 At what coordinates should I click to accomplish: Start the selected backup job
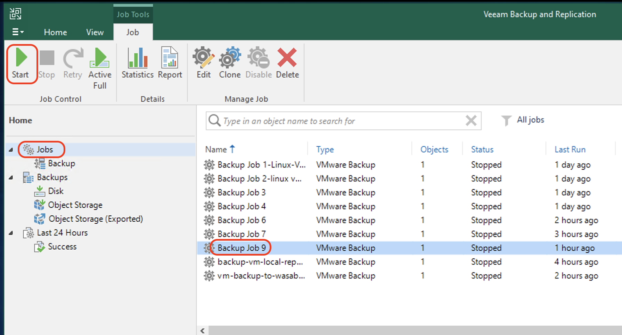click(x=21, y=64)
